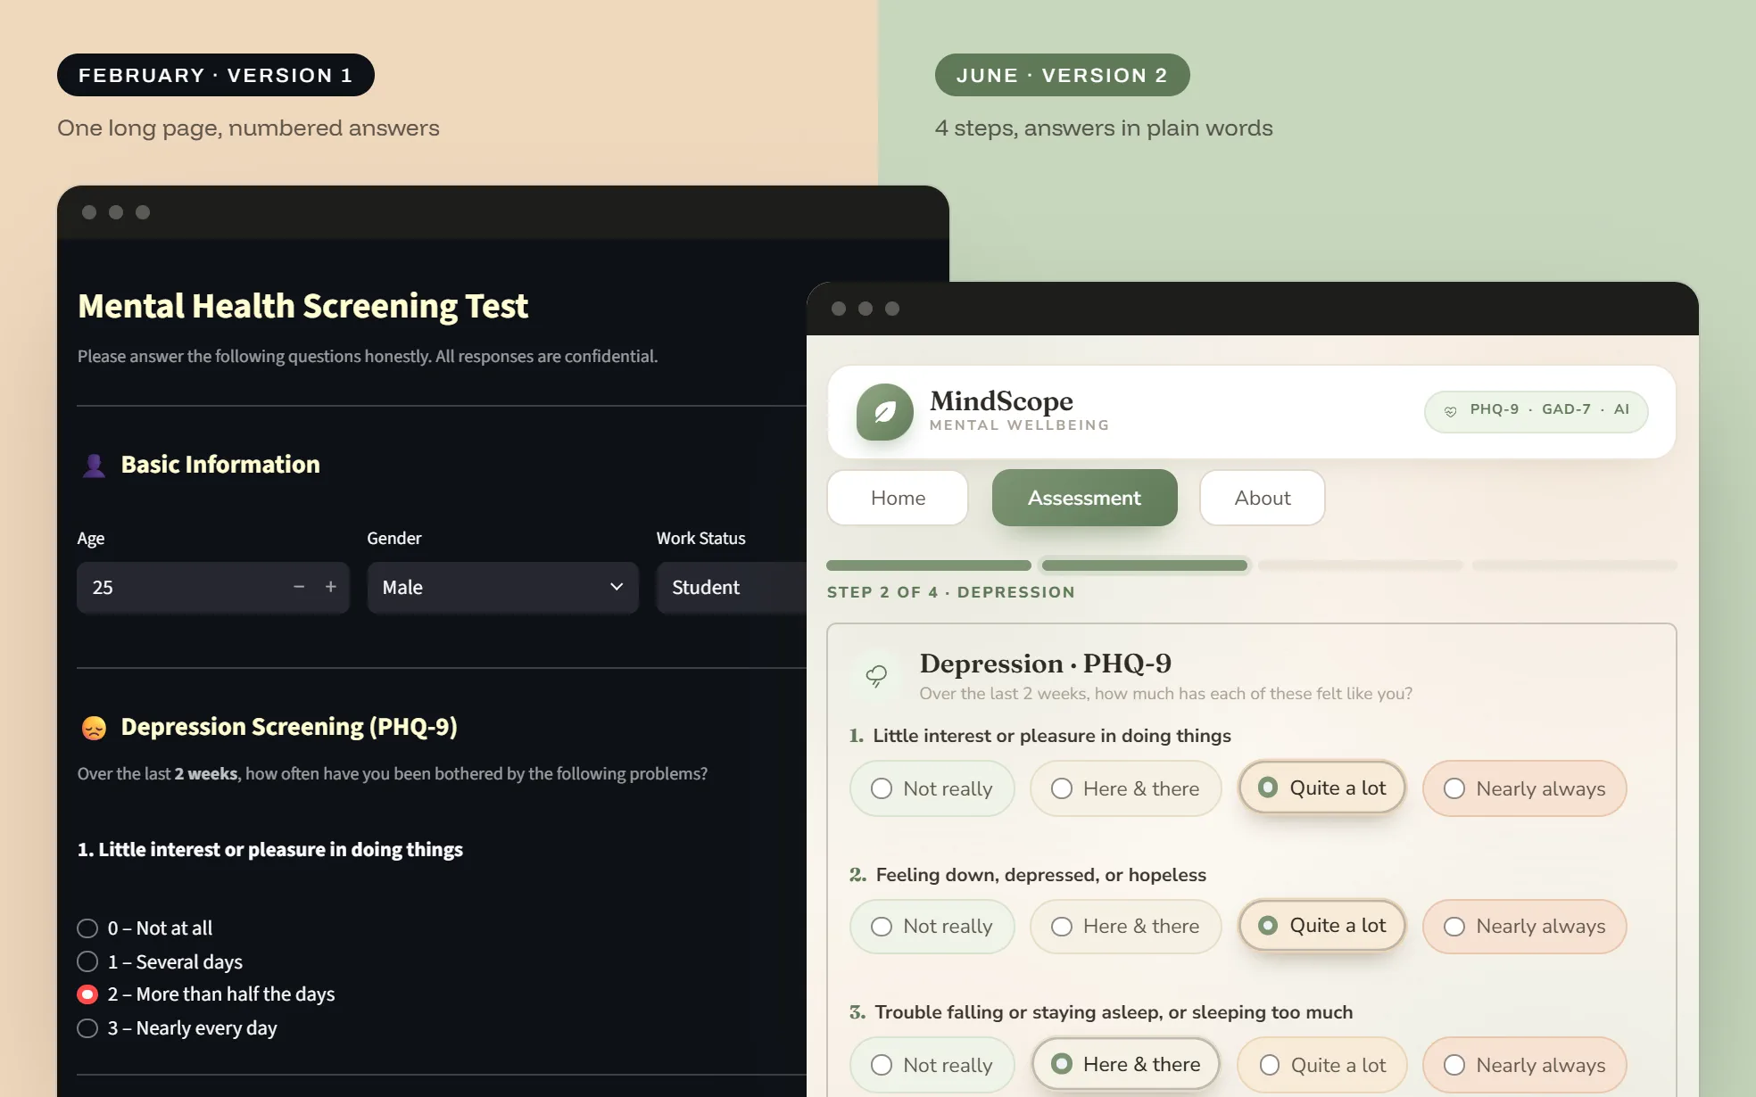Screen dimensions: 1756x1097
Task: Choose 'Nearly always' for Trouble falling asleep question
Action: (1524, 1065)
